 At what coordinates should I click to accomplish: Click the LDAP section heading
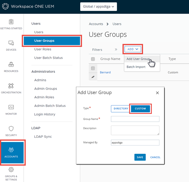click(x=36, y=128)
